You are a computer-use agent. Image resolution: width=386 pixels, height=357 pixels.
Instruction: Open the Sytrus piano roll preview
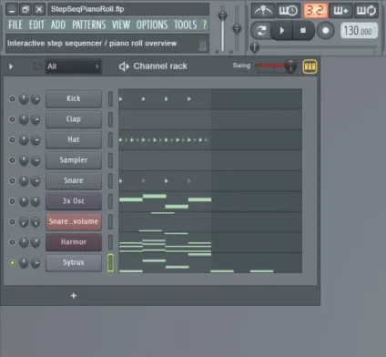click(x=210, y=263)
